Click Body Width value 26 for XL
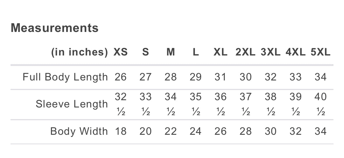344x158 pixels. coord(220,131)
